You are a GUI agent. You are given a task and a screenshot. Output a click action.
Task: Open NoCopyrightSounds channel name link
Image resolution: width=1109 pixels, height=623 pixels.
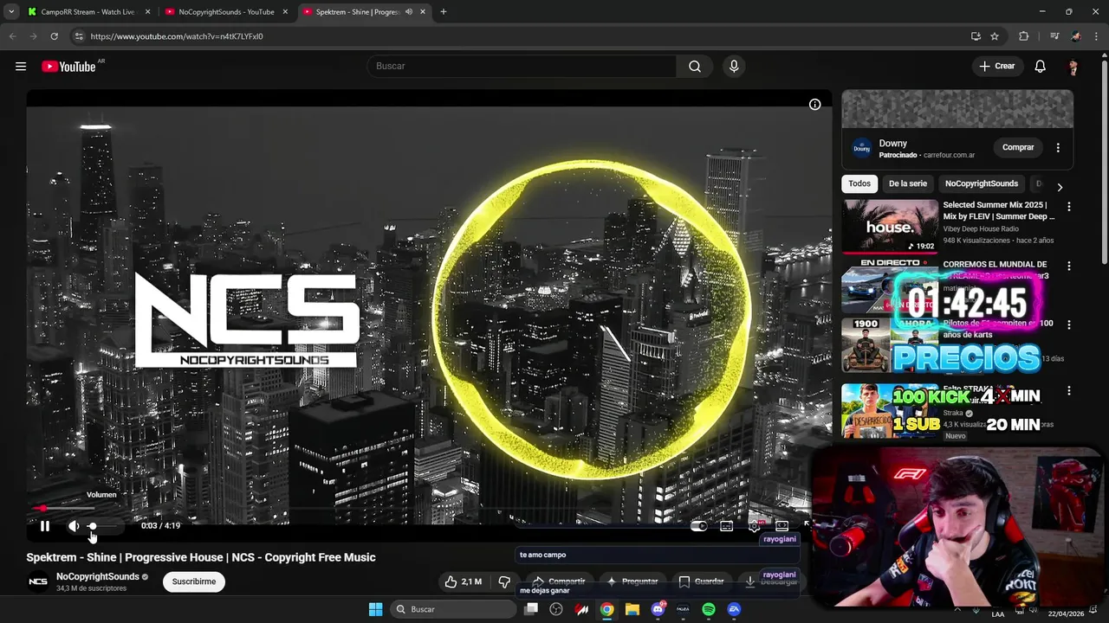tap(98, 576)
